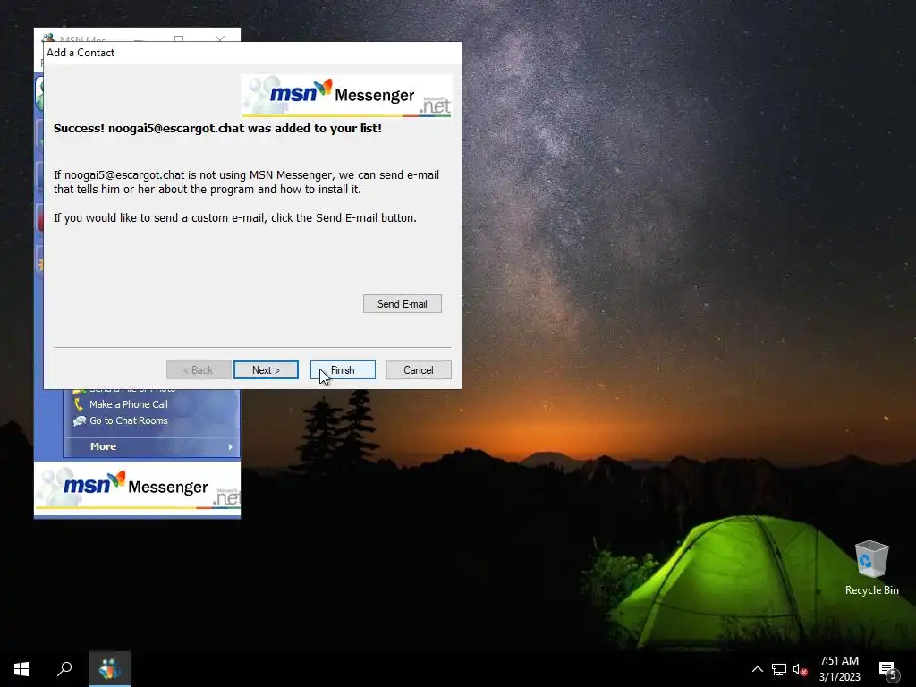Click the Add a Contact title bar

pos(252,53)
